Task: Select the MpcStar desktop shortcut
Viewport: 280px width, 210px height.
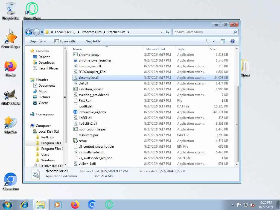Action: pyautogui.click(x=11, y=125)
